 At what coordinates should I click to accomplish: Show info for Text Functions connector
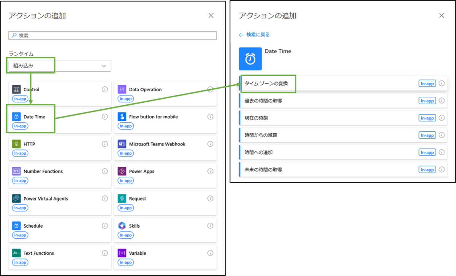[x=105, y=253]
